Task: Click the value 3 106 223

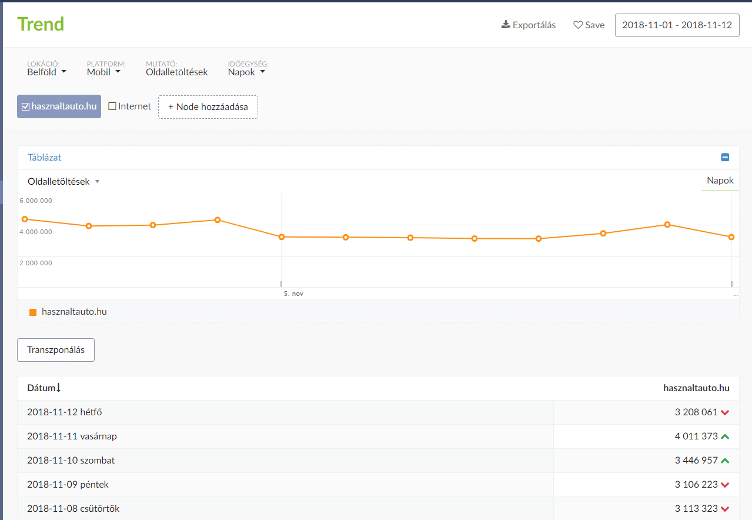Action: pos(696,485)
